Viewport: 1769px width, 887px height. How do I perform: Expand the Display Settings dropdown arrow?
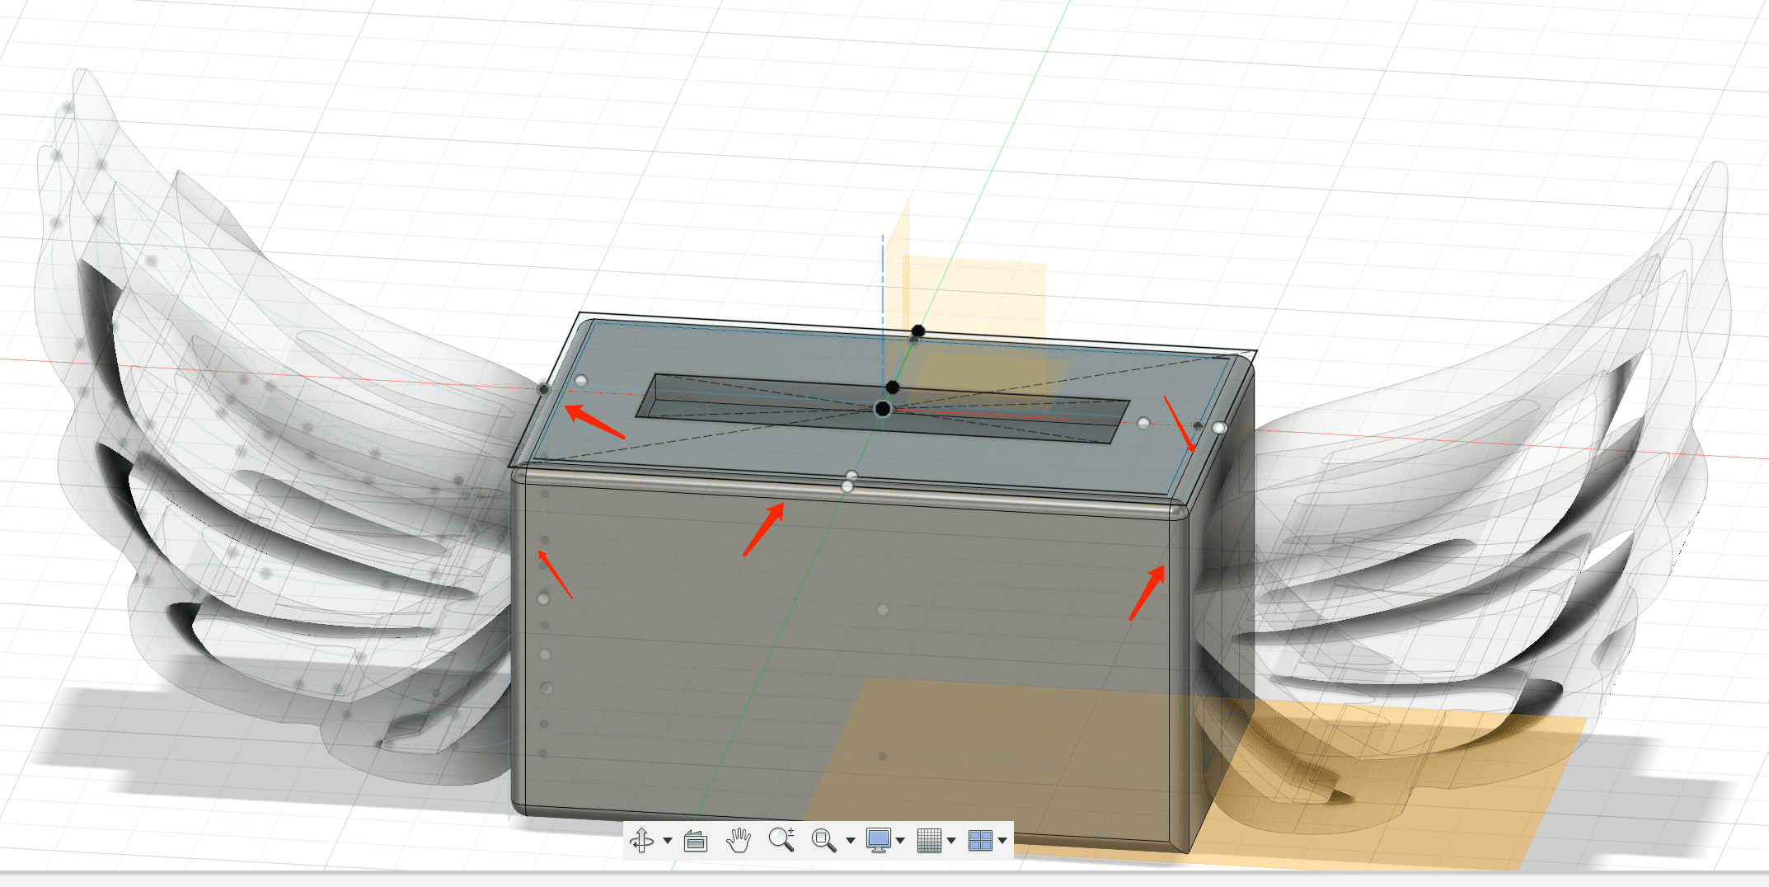[x=900, y=841]
